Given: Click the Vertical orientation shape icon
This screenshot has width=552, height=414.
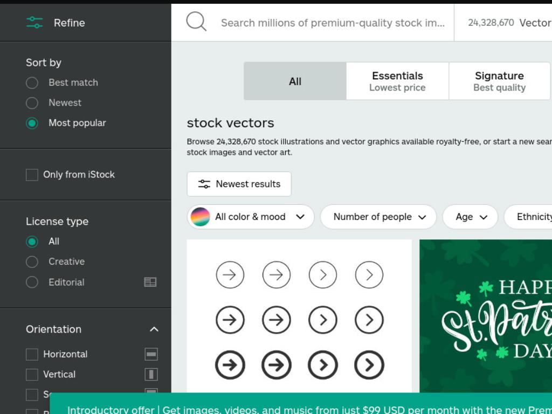Looking at the screenshot, I should 151,374.
